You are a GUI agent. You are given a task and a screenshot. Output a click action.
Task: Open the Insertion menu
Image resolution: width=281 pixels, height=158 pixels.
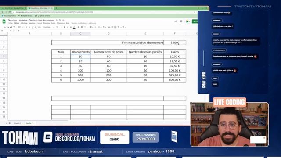point(32,23)
